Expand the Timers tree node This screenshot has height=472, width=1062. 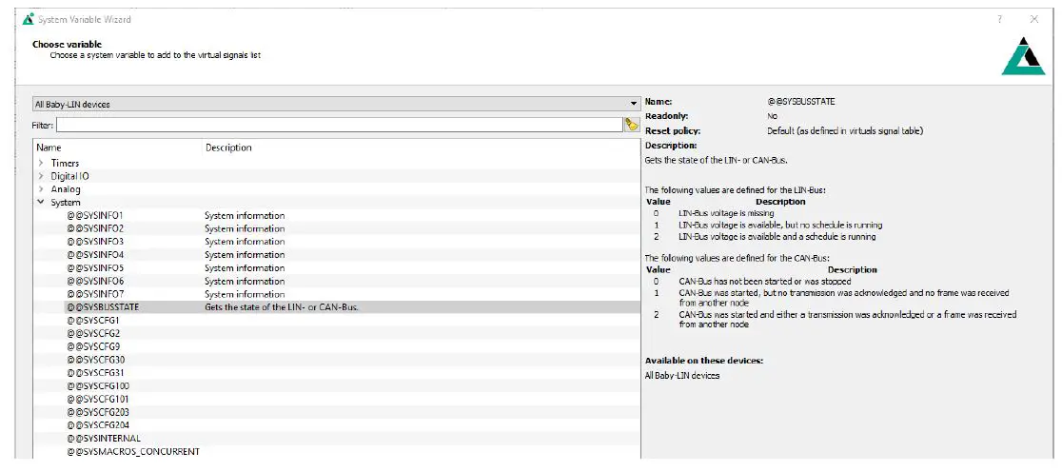pos(41,164)
